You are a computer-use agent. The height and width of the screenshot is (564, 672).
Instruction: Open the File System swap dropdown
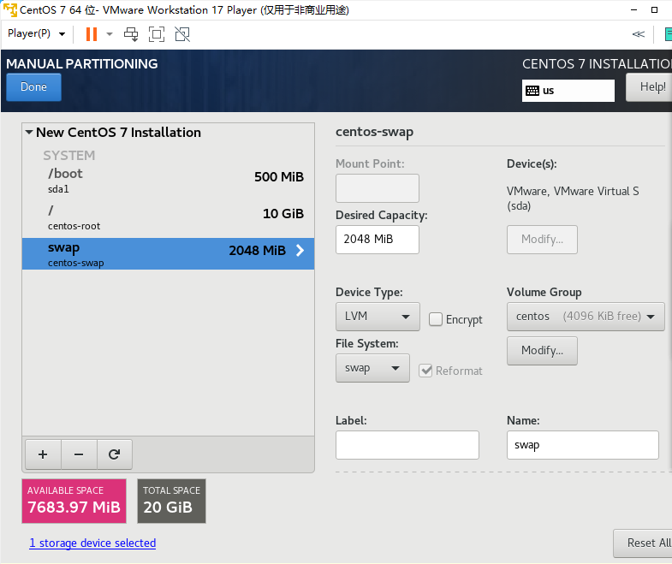[x=372, y=368]
